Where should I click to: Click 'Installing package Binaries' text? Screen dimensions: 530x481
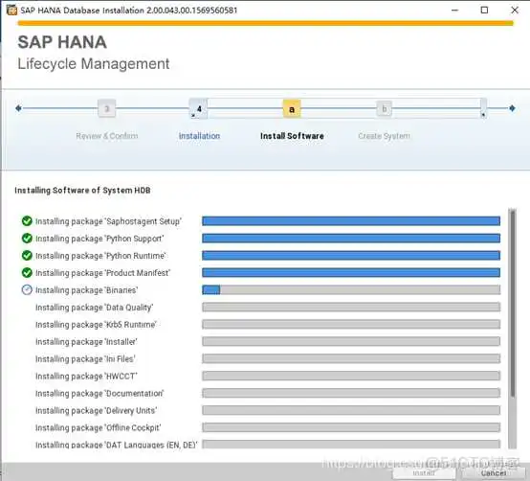(86, 290)
